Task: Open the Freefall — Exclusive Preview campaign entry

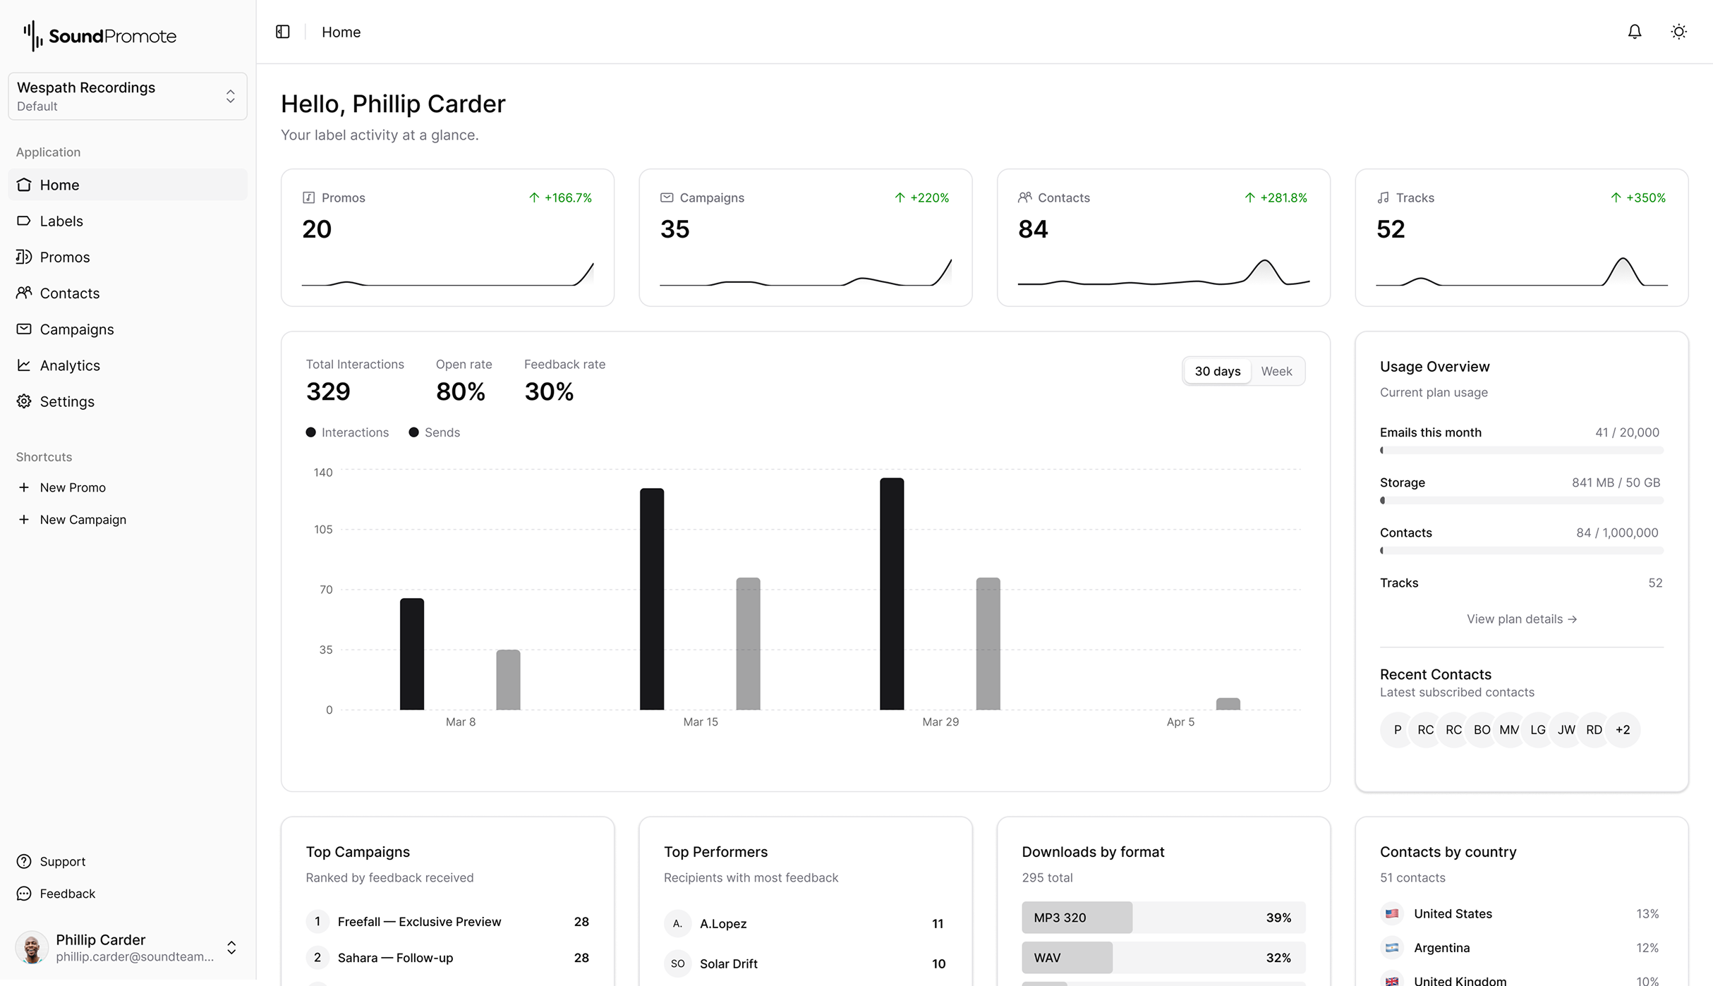Action: point(419,921)
